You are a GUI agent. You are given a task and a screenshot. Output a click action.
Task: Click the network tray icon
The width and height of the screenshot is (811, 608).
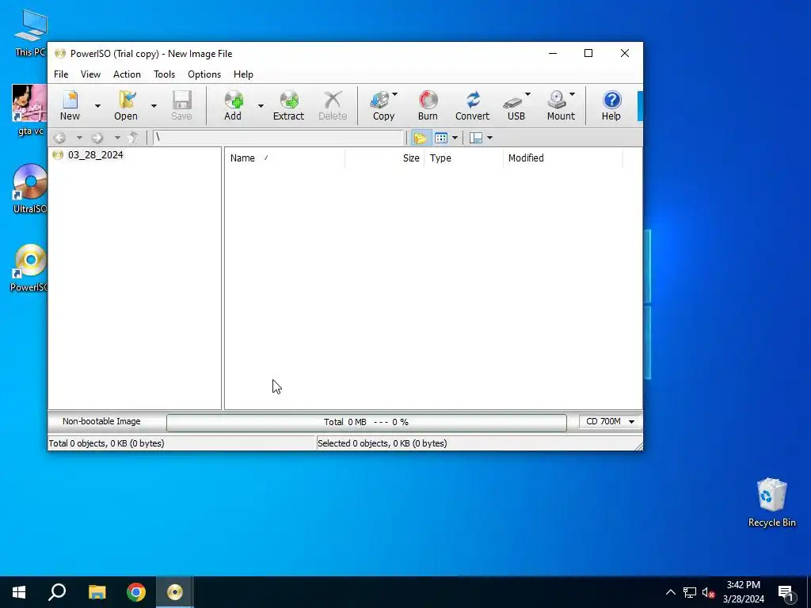pos(690,592)
